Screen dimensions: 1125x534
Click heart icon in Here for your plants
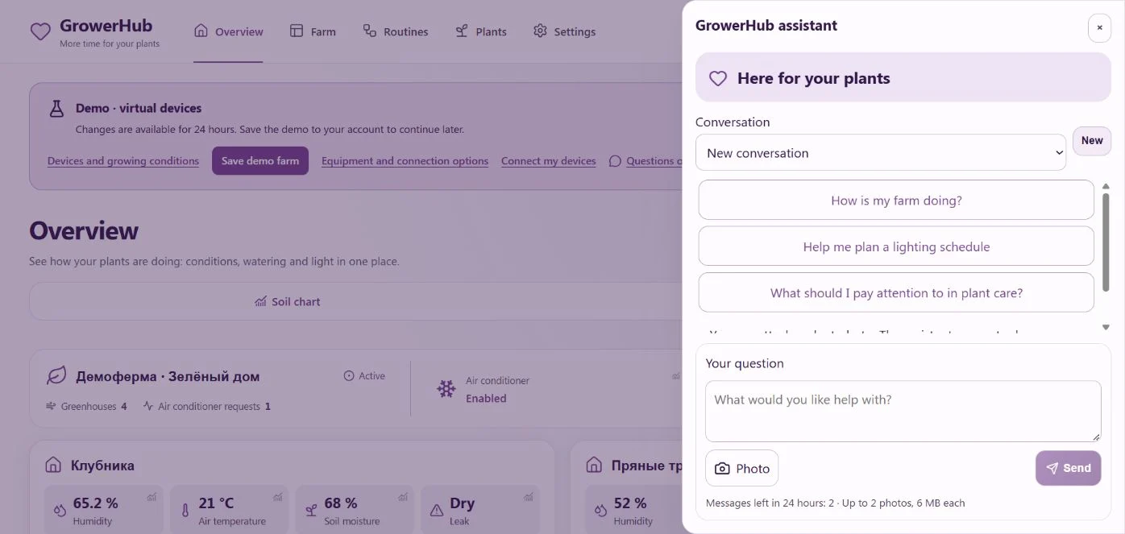pos(718,78)
